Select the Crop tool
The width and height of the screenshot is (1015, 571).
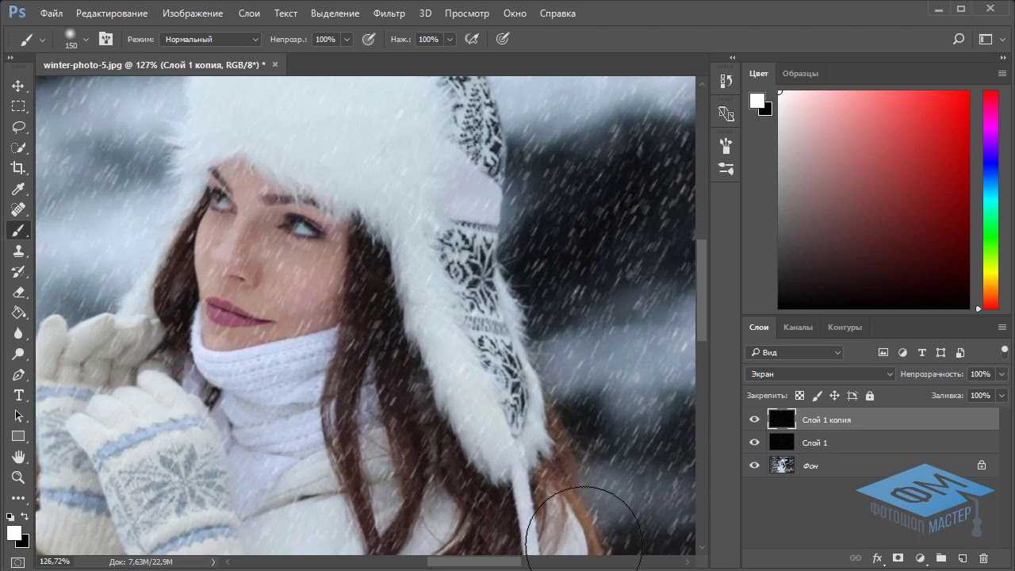(x=18, y=168)
